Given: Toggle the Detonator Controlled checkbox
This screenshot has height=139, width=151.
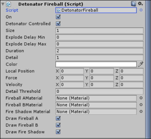Looking at the screenshot, I should pyautogui.click(x=58, y=23).
